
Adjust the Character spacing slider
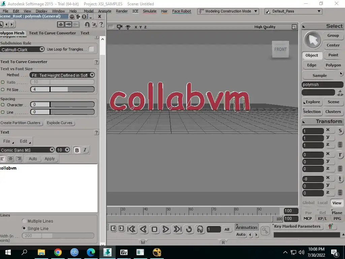coord(62,105)
